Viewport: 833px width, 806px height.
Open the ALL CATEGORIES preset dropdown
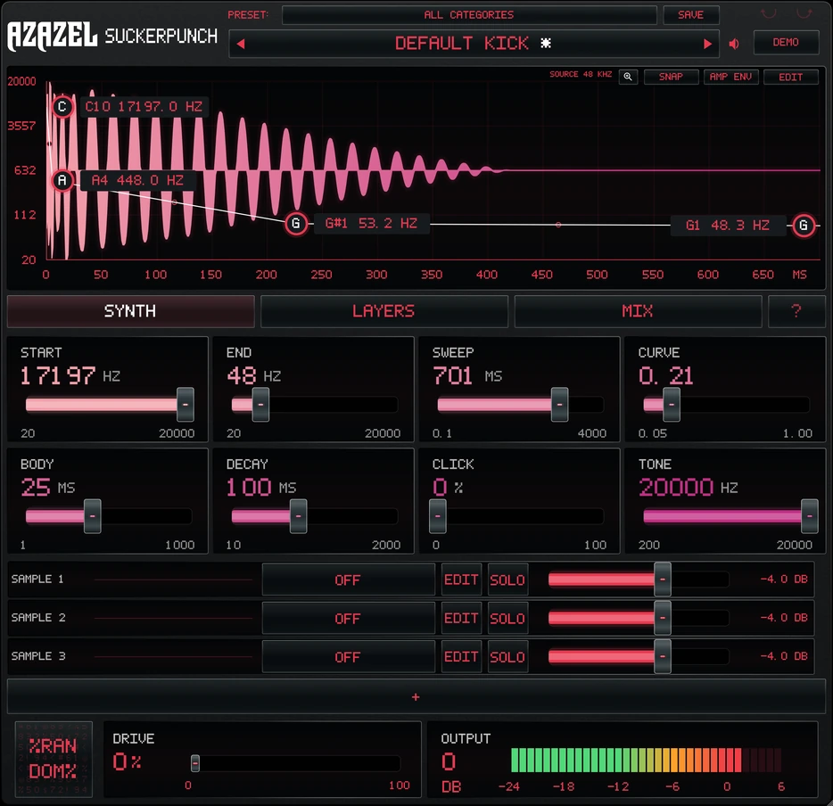pyautogui.click(x=469, y=15)
